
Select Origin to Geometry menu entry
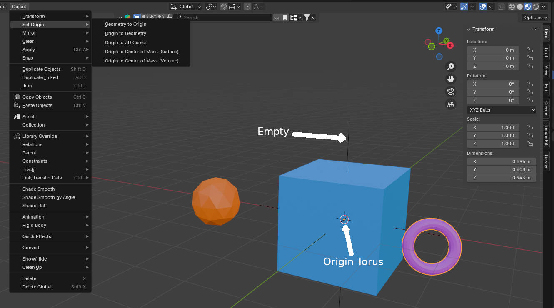(125, 33)
